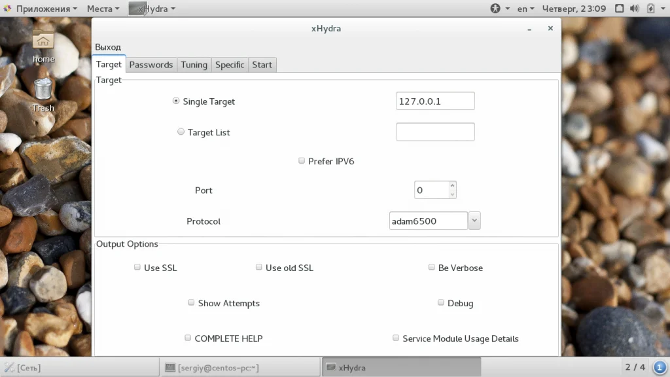This screenshot has height=377, width=670.
Task: Click the Single Target address field
Action: [435, 101]
